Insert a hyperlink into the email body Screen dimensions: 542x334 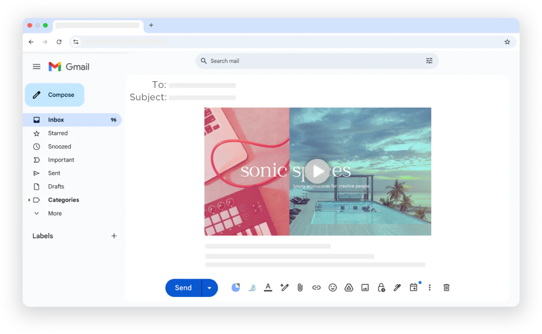[316, 287]
